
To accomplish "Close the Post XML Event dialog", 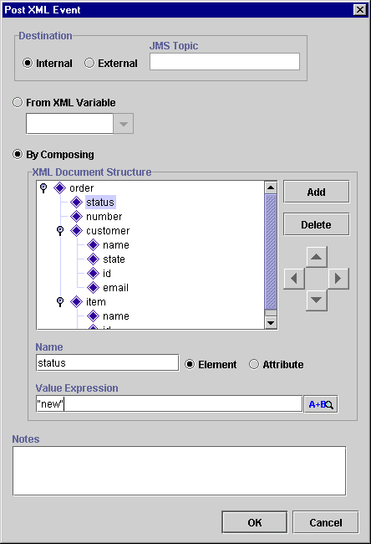I will point(360,10).
